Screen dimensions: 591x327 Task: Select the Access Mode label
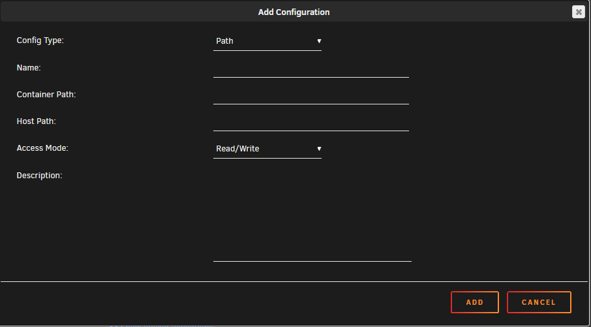point(42,148)
